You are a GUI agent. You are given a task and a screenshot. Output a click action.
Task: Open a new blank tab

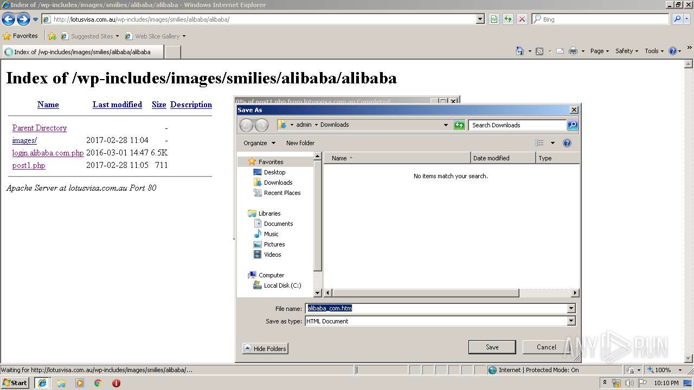172,52
